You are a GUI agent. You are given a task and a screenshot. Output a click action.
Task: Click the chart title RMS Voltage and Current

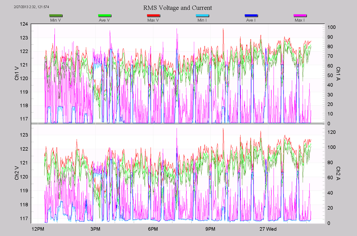tap(178, 8)
